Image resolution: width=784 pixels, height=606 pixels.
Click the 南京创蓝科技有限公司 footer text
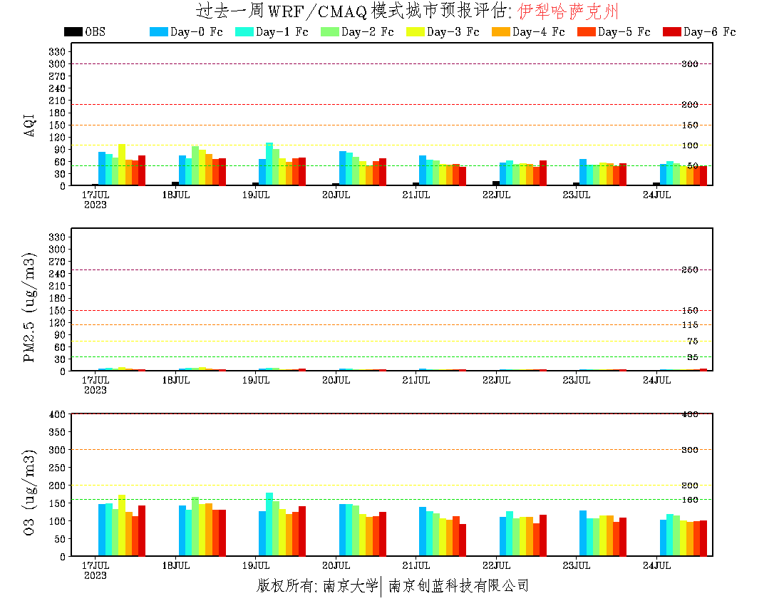[x=458, y=586]
